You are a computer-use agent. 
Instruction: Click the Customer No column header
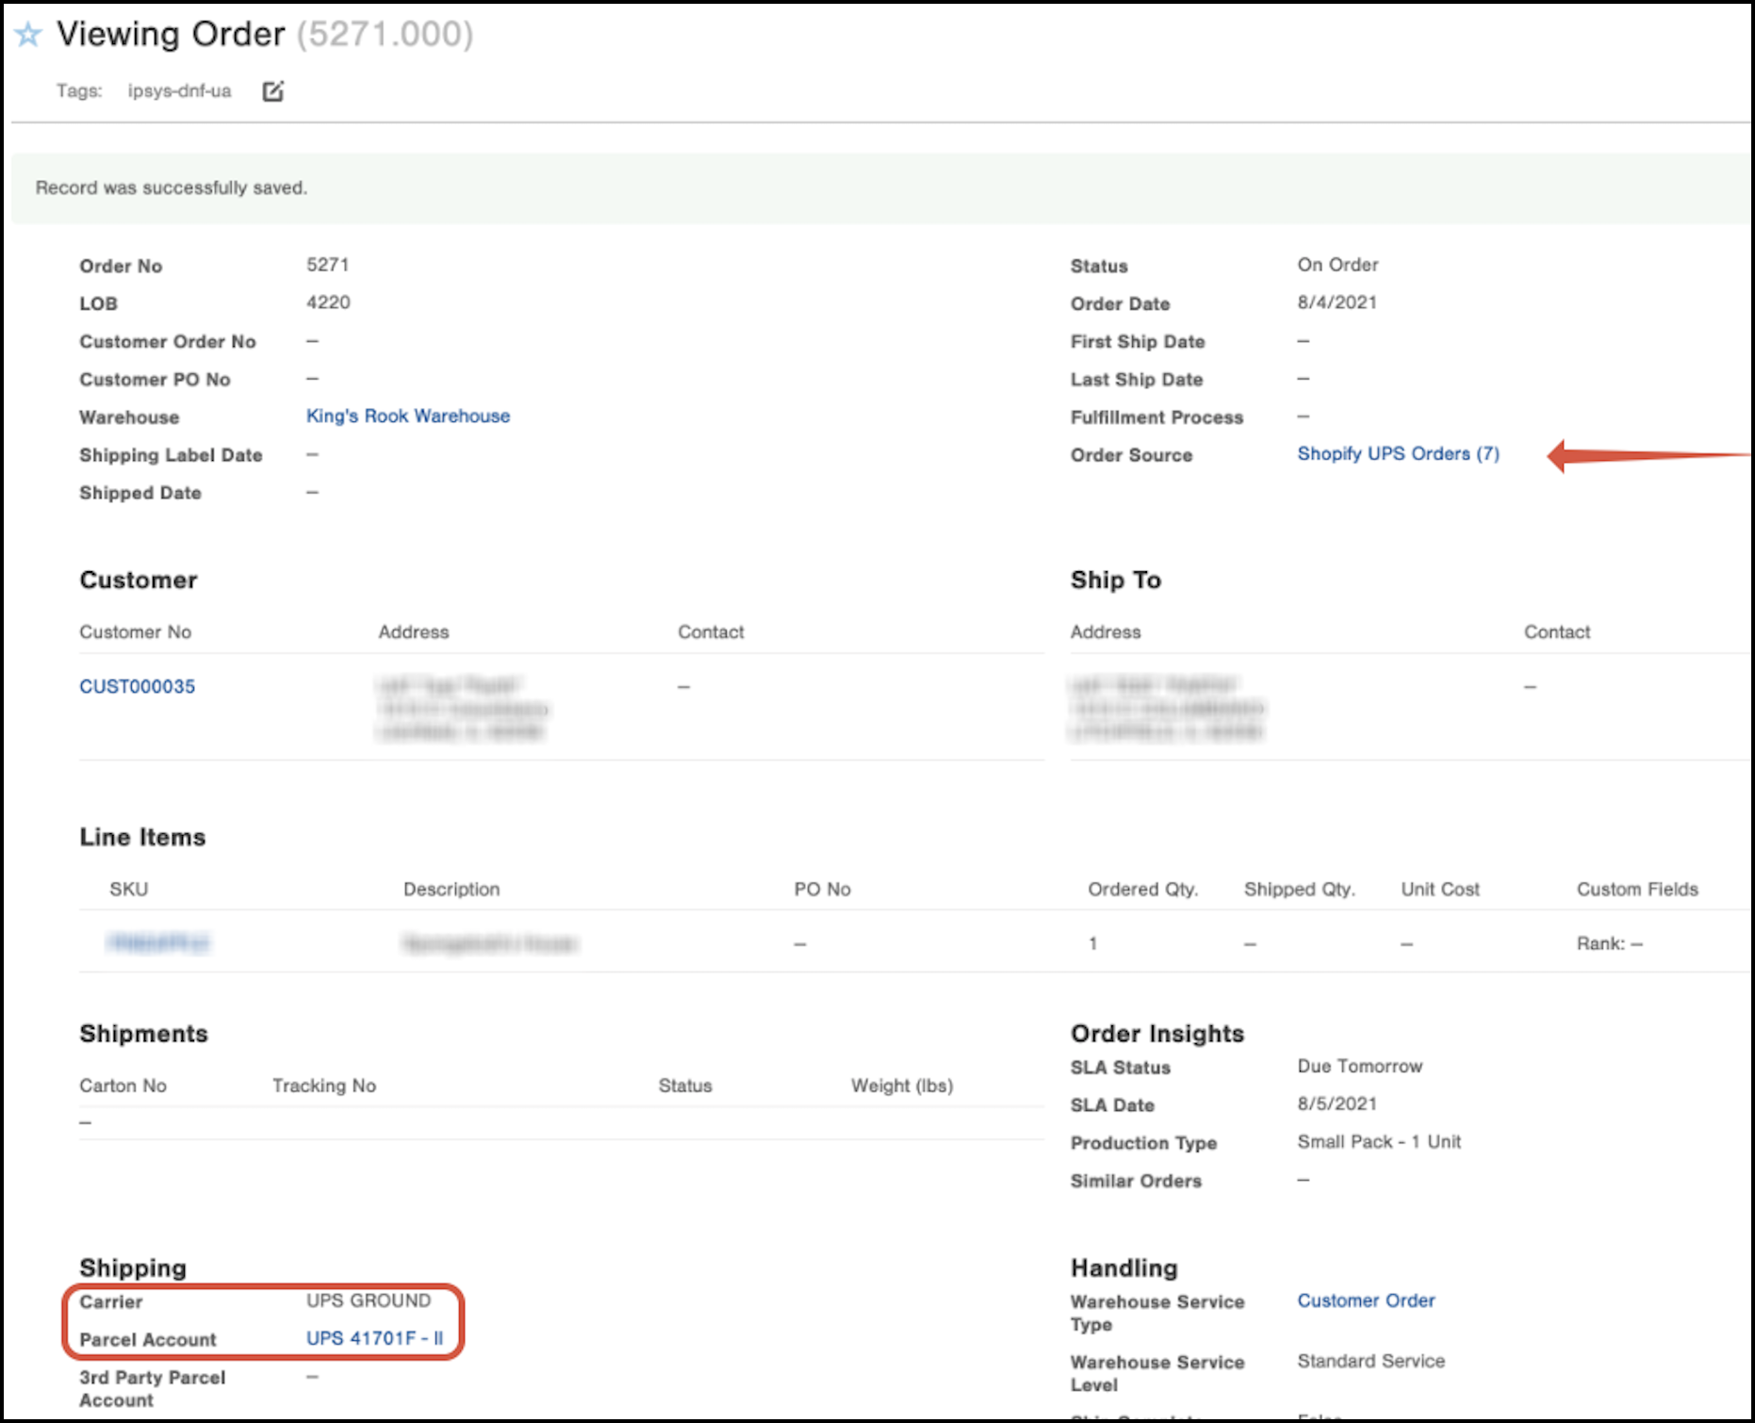(135, 631)
